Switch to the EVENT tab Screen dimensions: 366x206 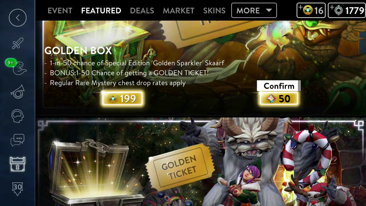pyautogui.click(x=60, y=11)
